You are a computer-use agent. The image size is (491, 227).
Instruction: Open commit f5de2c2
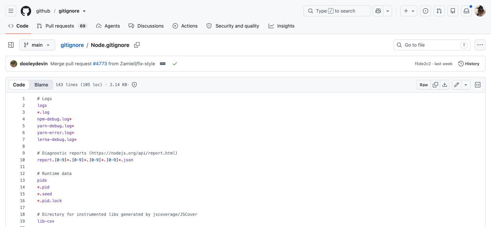(x=423, y=64)
